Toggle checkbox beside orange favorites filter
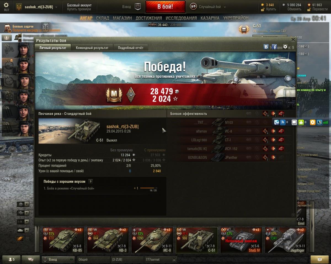Viewport: 331px width, 264px height. pyautogui.click(x=27, y=239)
